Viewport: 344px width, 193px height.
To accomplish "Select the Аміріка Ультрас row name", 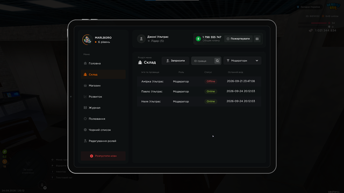I will [152, 81].
